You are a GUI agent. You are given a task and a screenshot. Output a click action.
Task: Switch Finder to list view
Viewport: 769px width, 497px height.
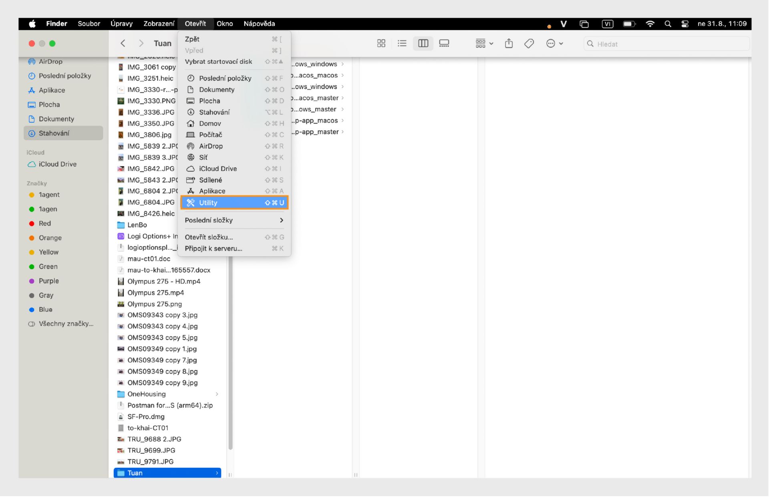tap(402, 44)
